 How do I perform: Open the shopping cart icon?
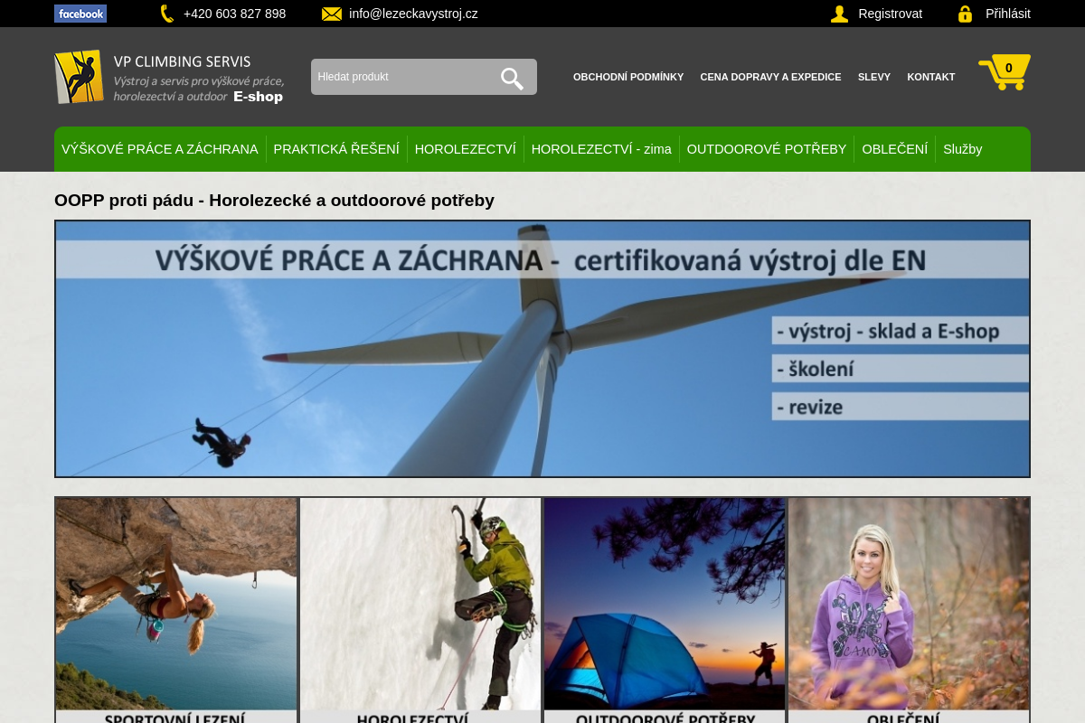pyautogui.click(x=1005, y=71)
